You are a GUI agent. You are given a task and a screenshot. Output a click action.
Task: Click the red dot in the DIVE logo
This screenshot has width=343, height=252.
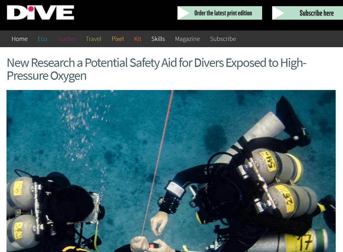31,9
